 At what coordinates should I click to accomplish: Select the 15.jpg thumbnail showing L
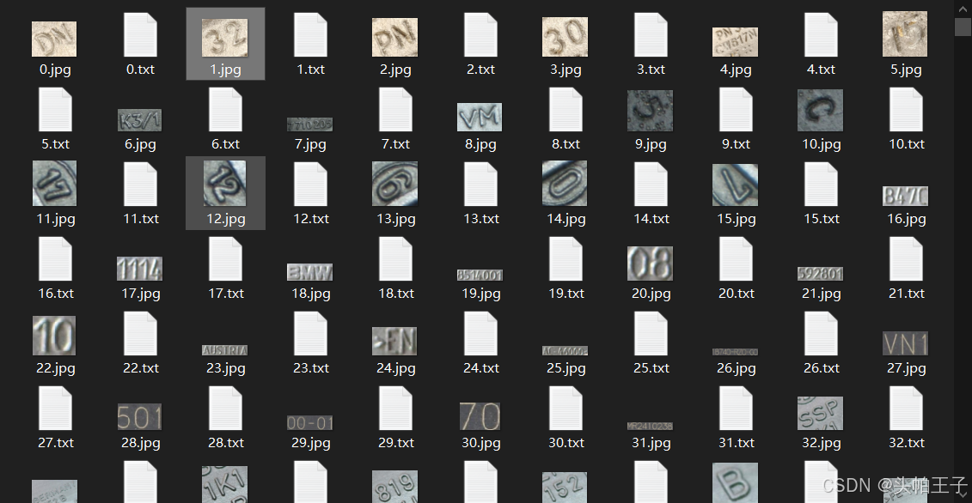(735, 185)
